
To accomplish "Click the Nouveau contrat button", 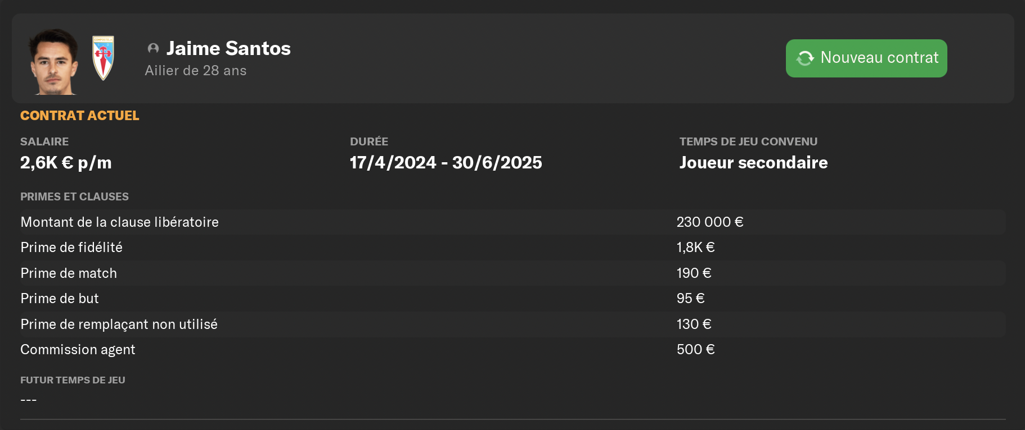I will click(866, 58).
